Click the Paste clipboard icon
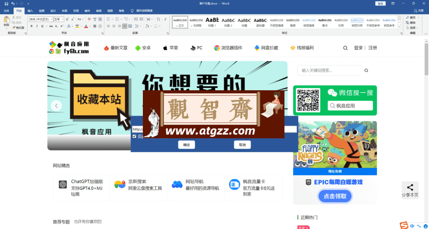 click(7, 20)
